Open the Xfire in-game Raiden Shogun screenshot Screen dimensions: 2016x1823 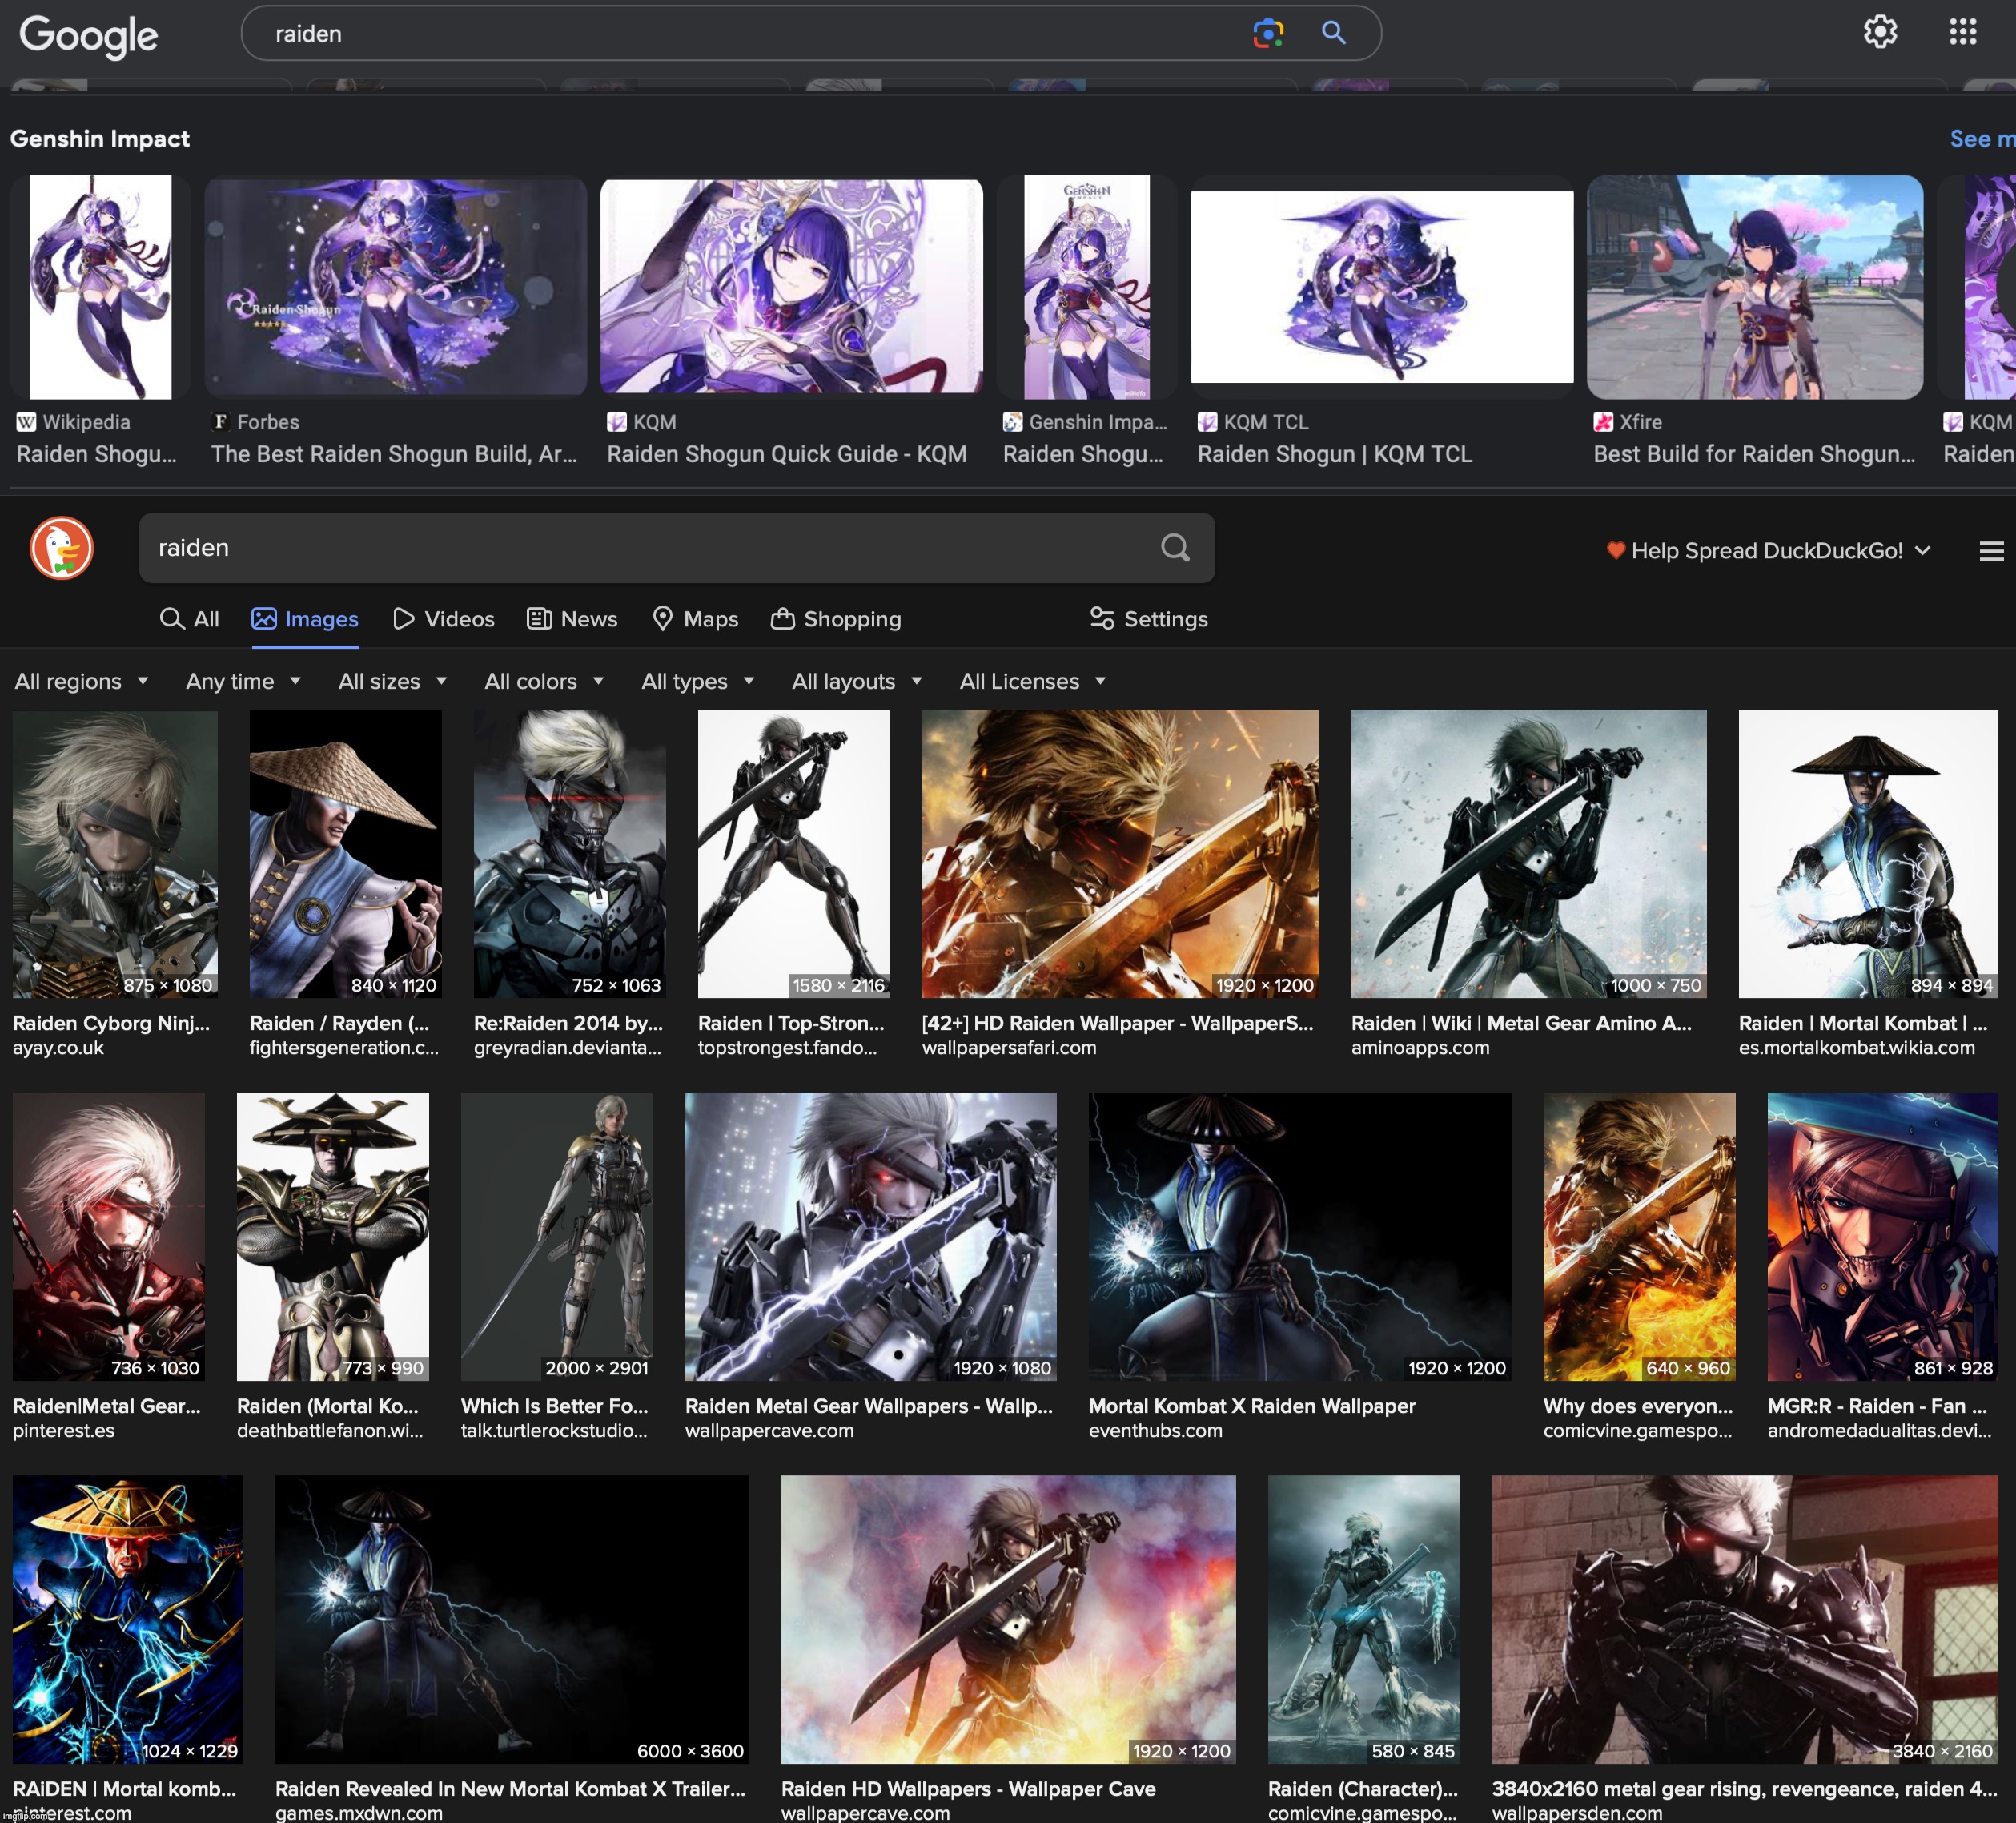[1755, 288]
